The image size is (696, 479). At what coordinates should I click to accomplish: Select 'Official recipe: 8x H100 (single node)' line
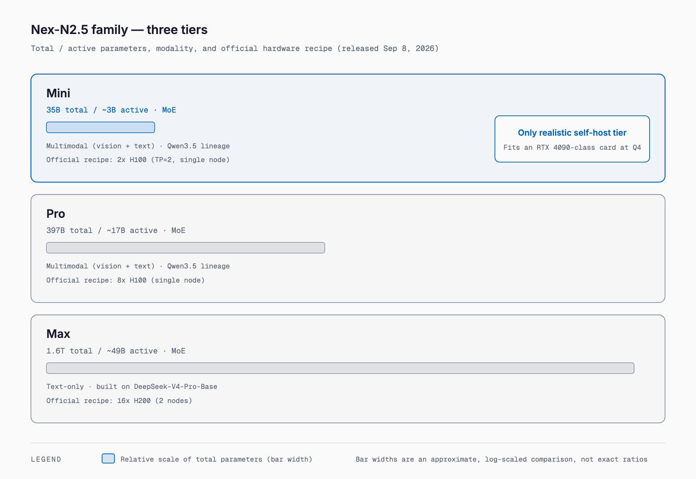click(x=125, y=280)
